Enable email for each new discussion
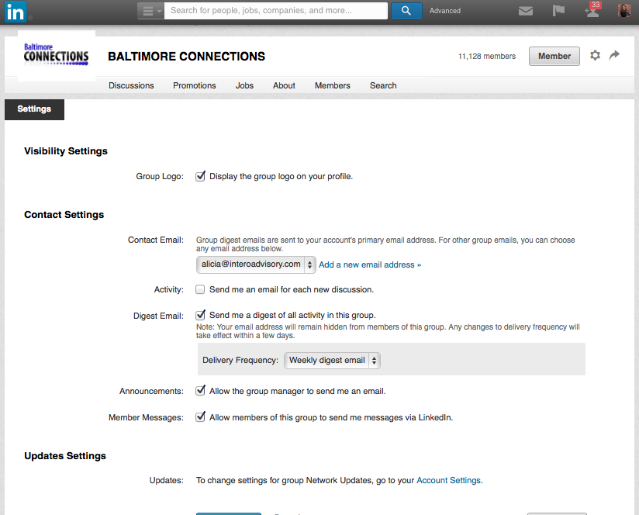 pos(201,289)
